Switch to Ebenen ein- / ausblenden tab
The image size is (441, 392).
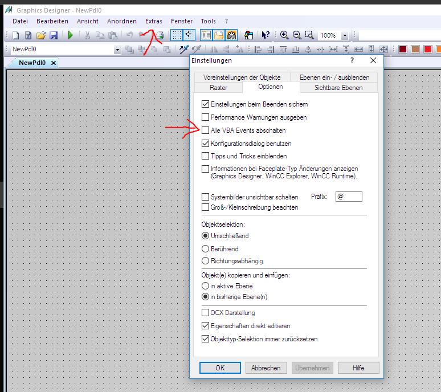(334, 77)
